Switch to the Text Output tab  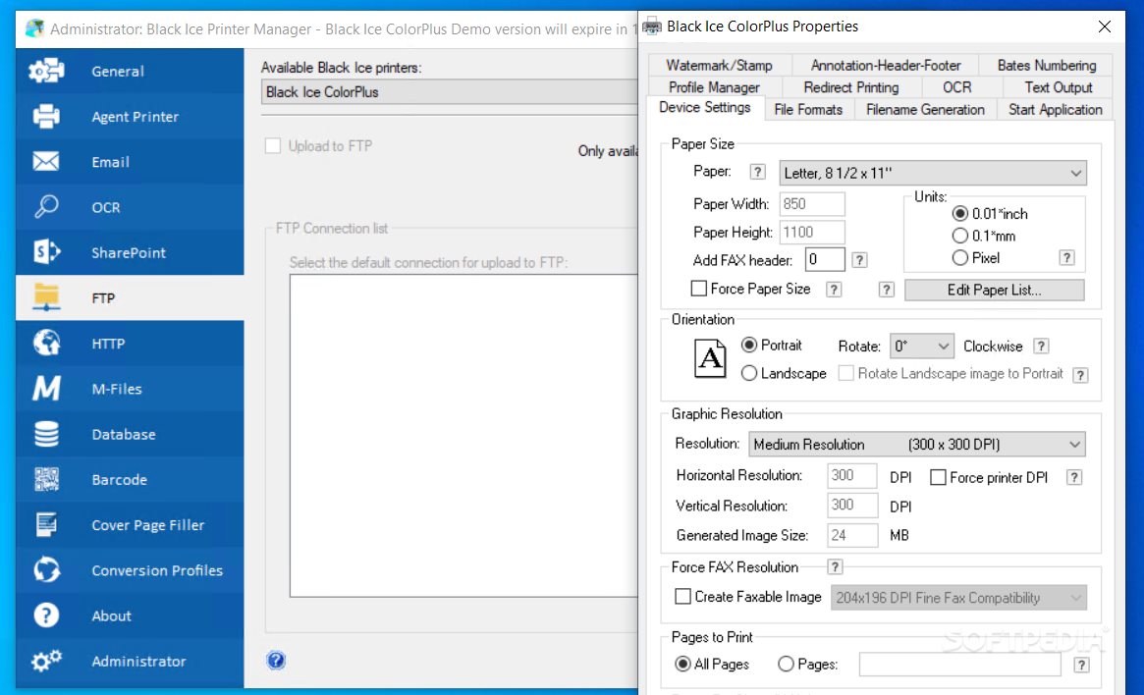tap(1058, 86)
